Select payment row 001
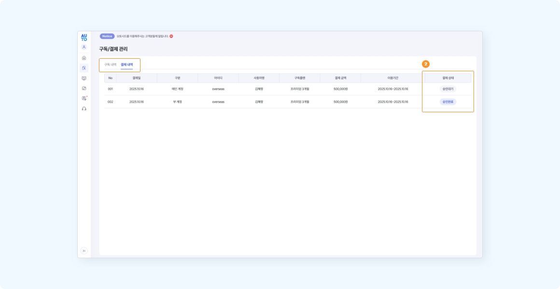The width and height of the screenshot is (560, 289). (x=110, y=89)
